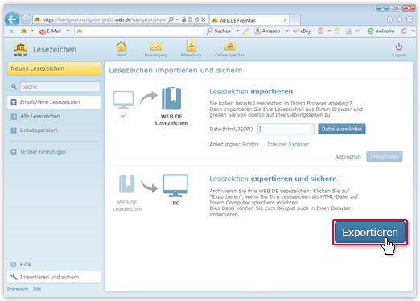The height and width of the screenshot is (301, 420).
Task: Click the Neues Lesezeichen button
Action: (54, 68)
